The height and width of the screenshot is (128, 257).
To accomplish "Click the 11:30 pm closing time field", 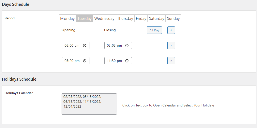I will pyautogui.click(x=118, y=61).
